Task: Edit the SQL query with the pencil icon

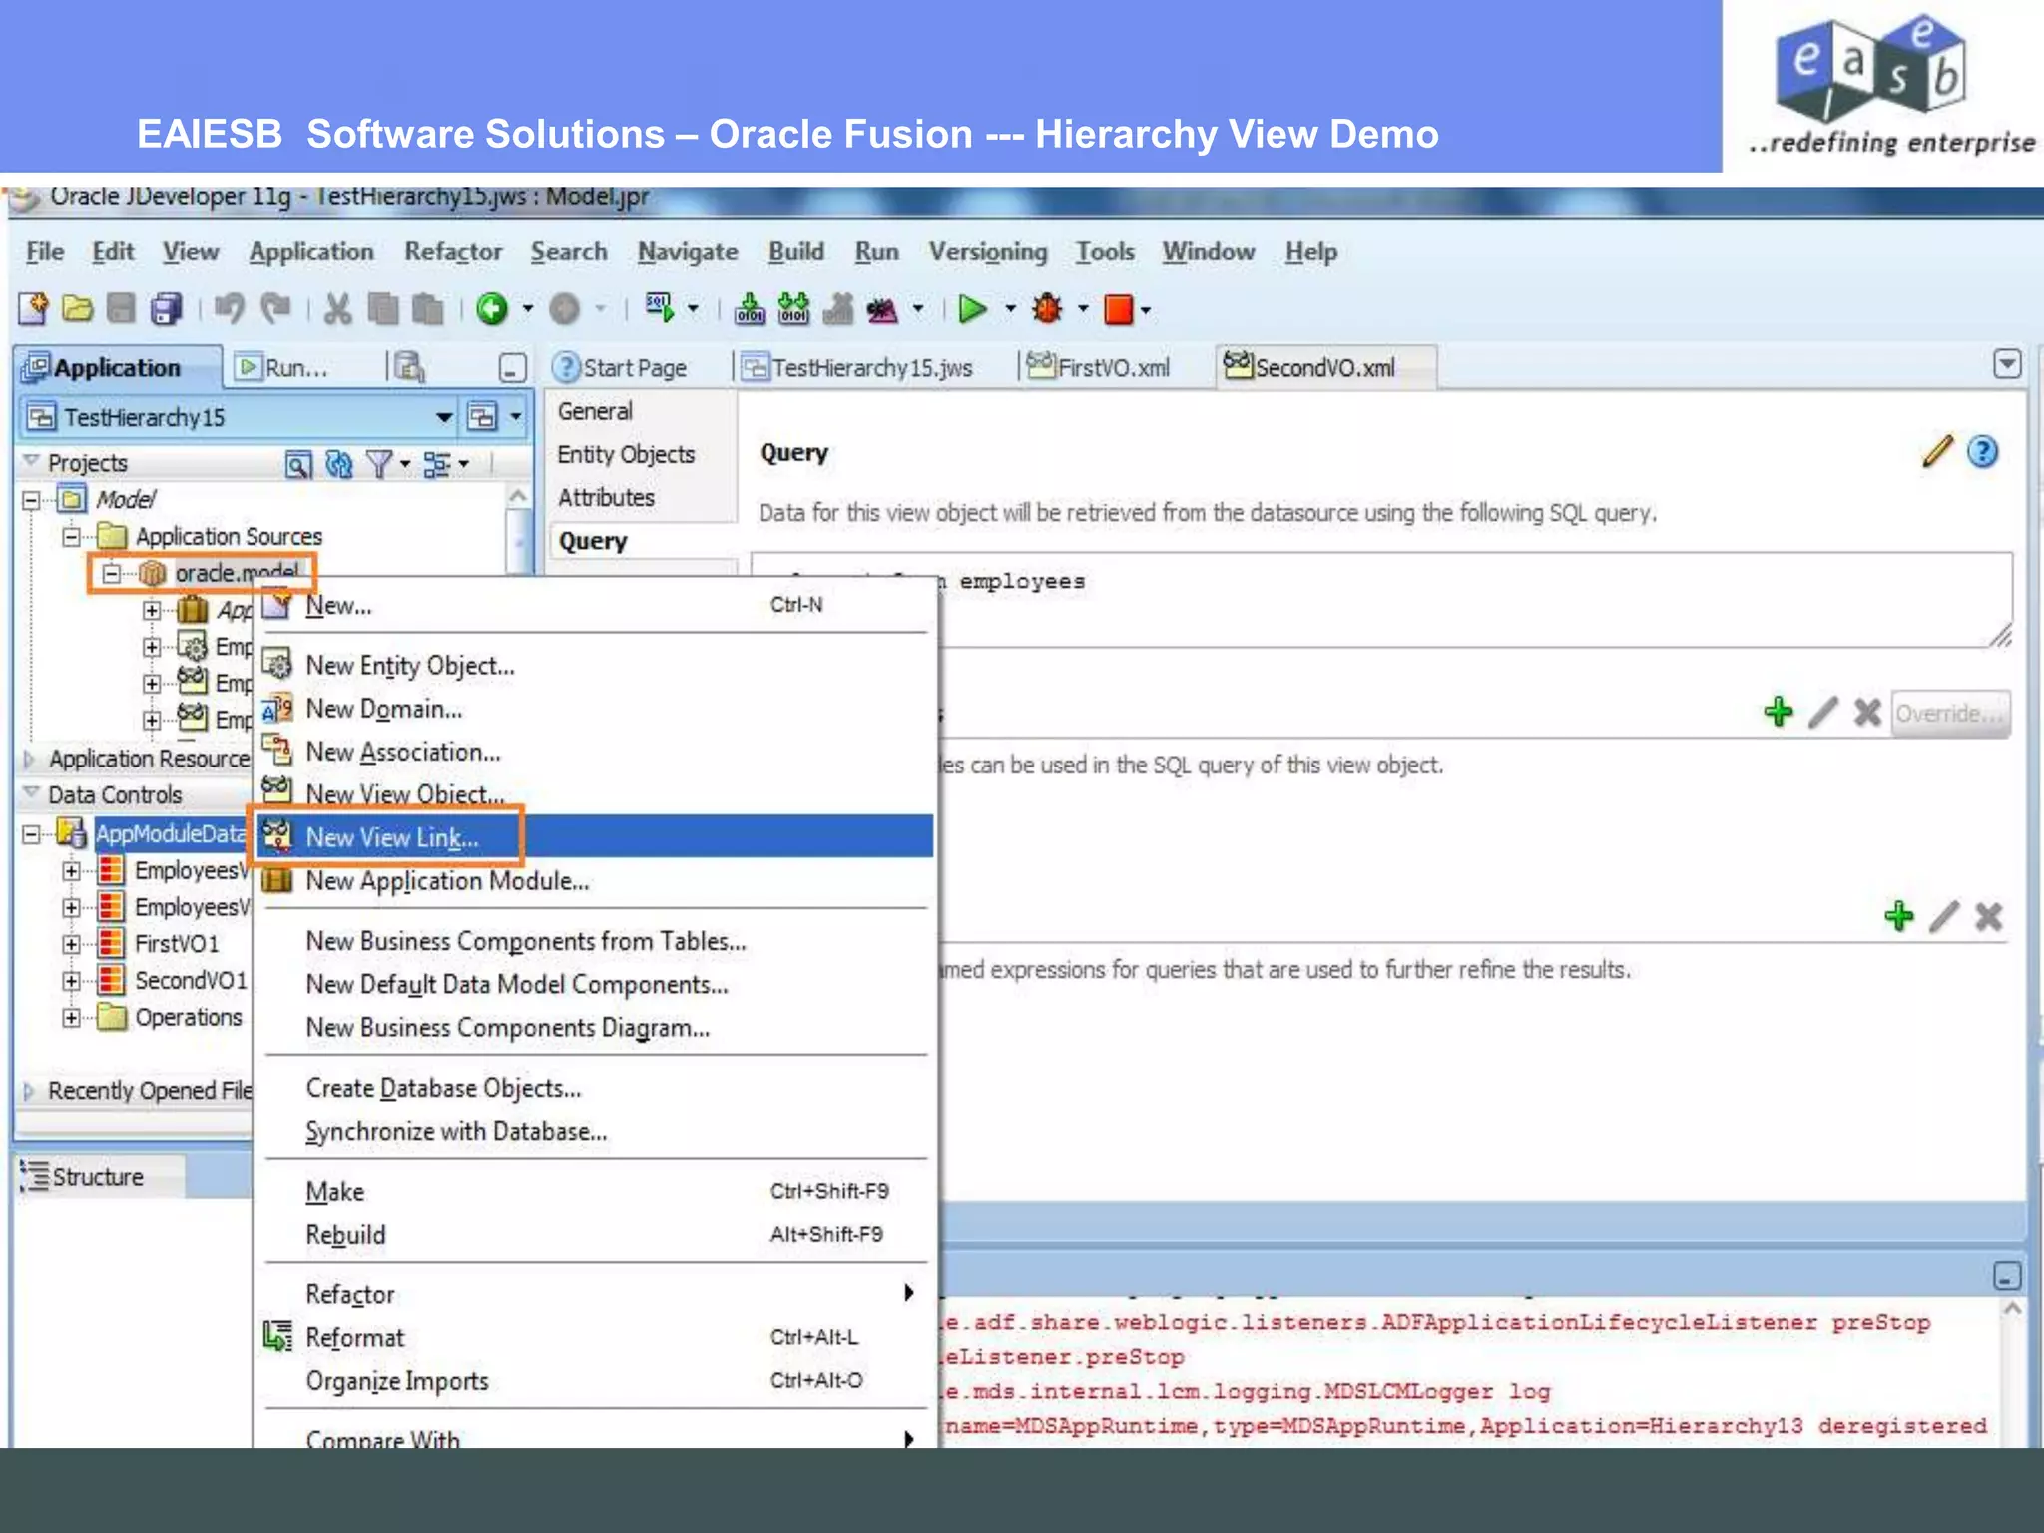Action: coord(1937,452)
